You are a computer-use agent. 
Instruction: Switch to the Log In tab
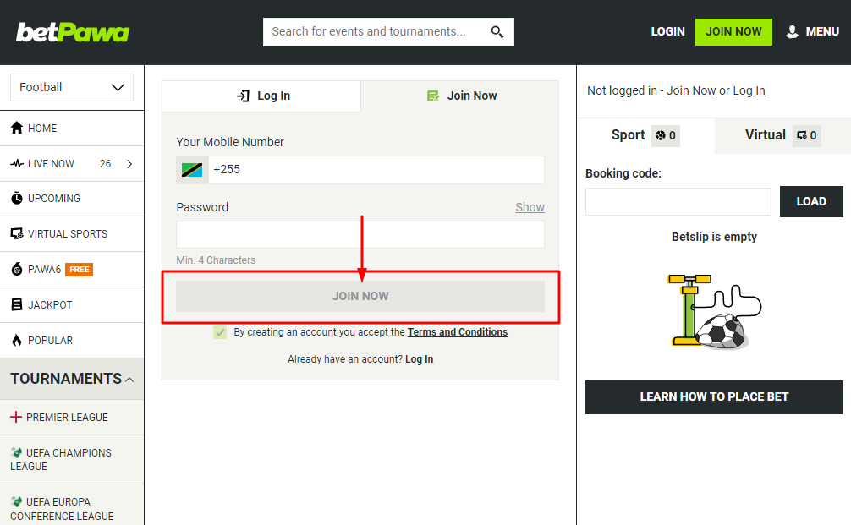point(261,96)
